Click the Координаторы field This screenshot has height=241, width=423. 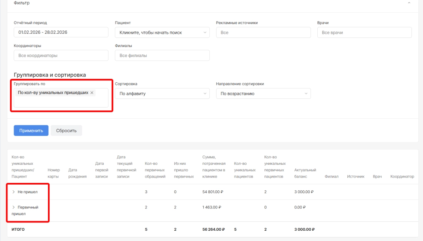[61, 55]
